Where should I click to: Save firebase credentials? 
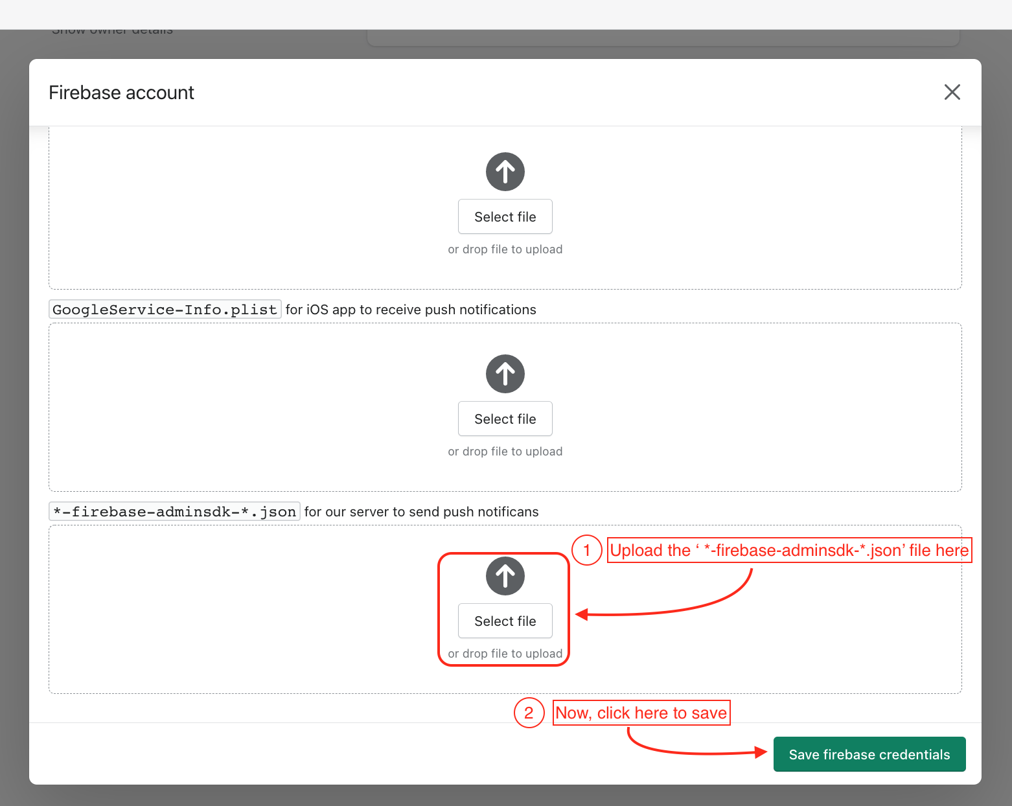click(869, 754)
